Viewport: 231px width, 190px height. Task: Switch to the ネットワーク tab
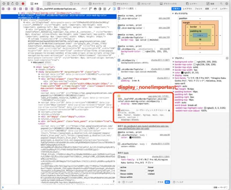pyautogui.click(x=96, y=4)
